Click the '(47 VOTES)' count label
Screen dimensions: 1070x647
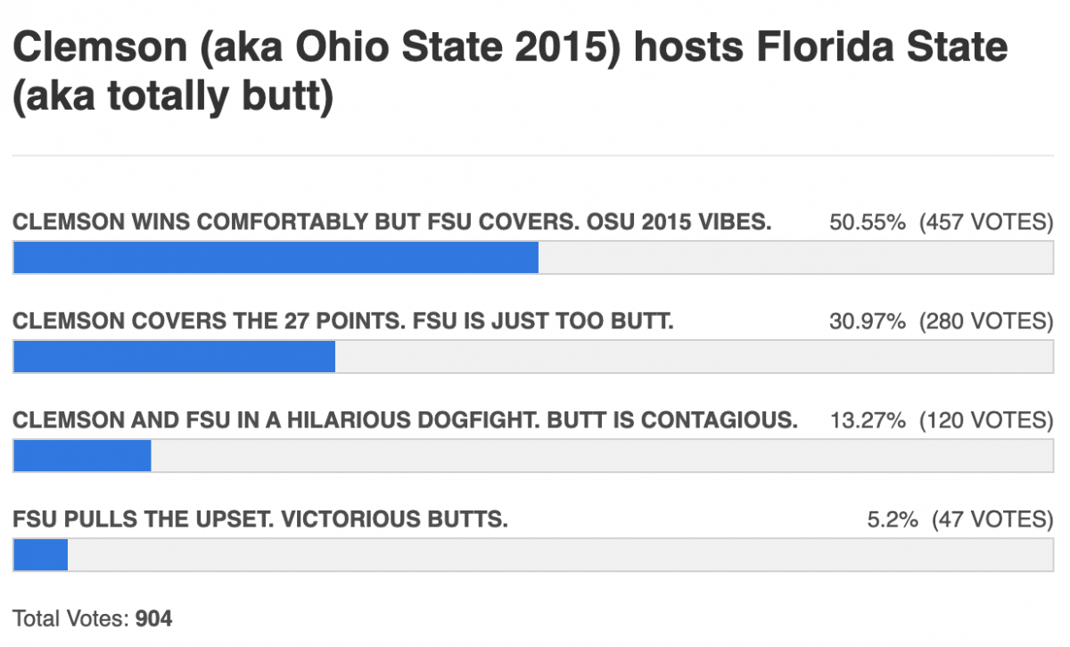[993, 519]
